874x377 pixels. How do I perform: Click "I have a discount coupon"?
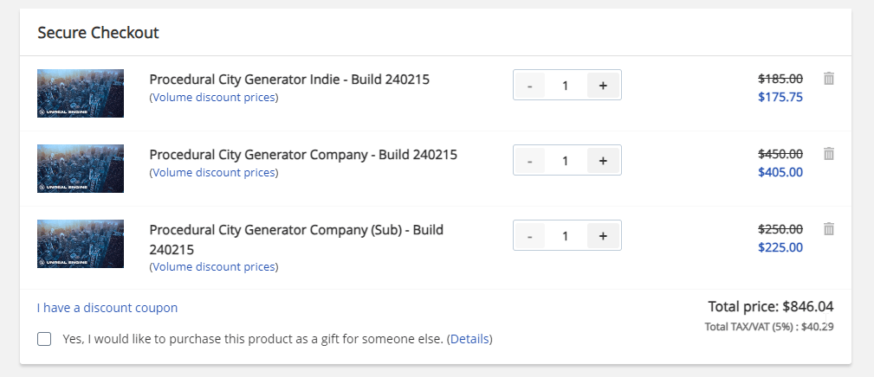click(x=107, y=308)
